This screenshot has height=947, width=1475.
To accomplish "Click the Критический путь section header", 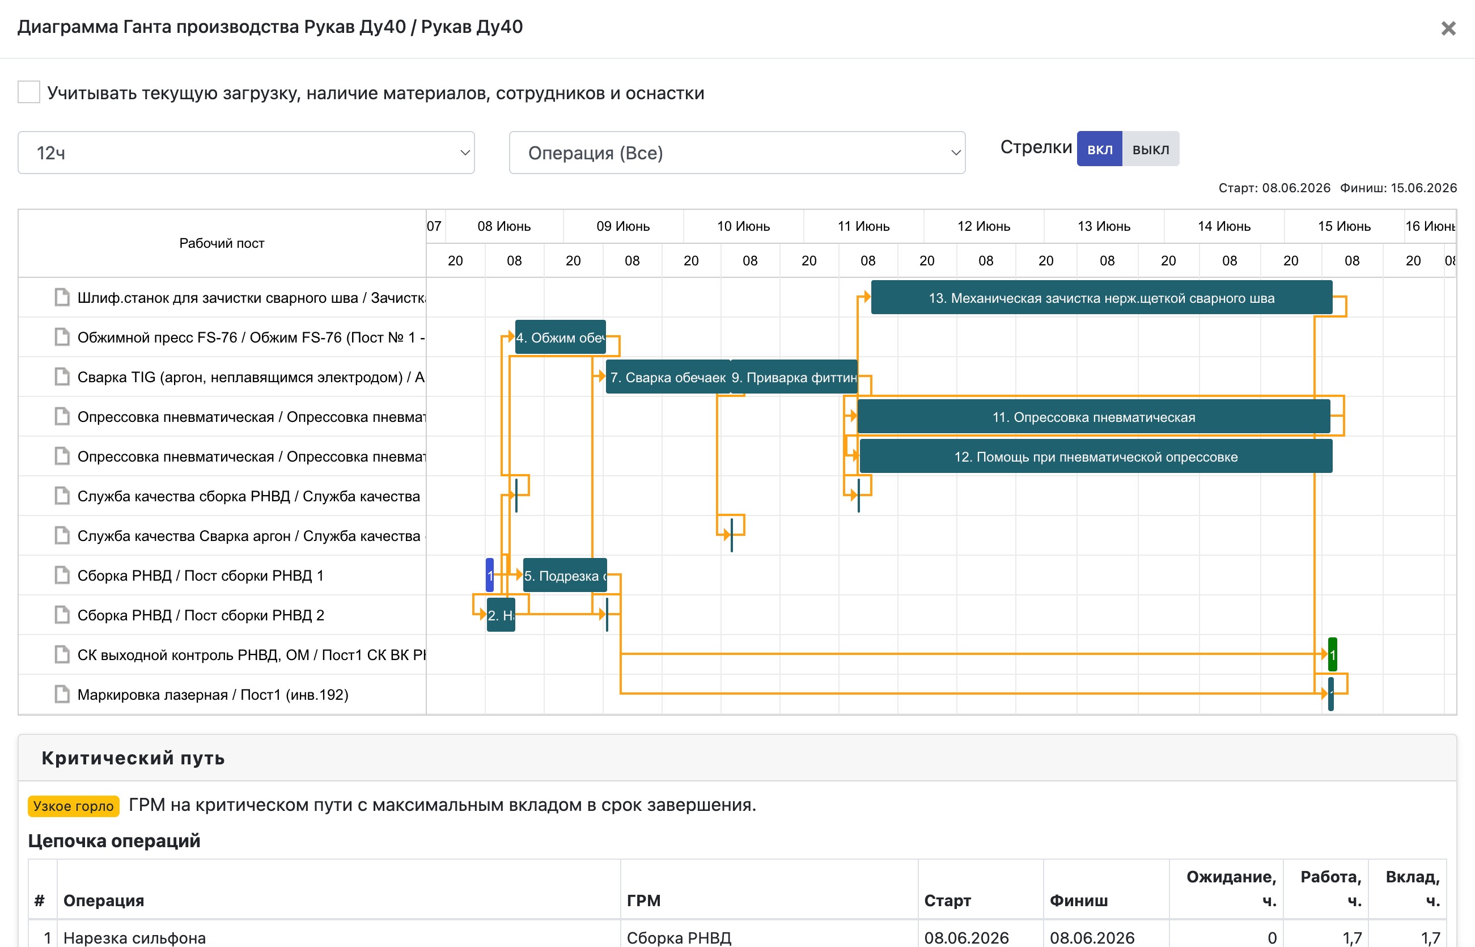I will pos(737,758).
